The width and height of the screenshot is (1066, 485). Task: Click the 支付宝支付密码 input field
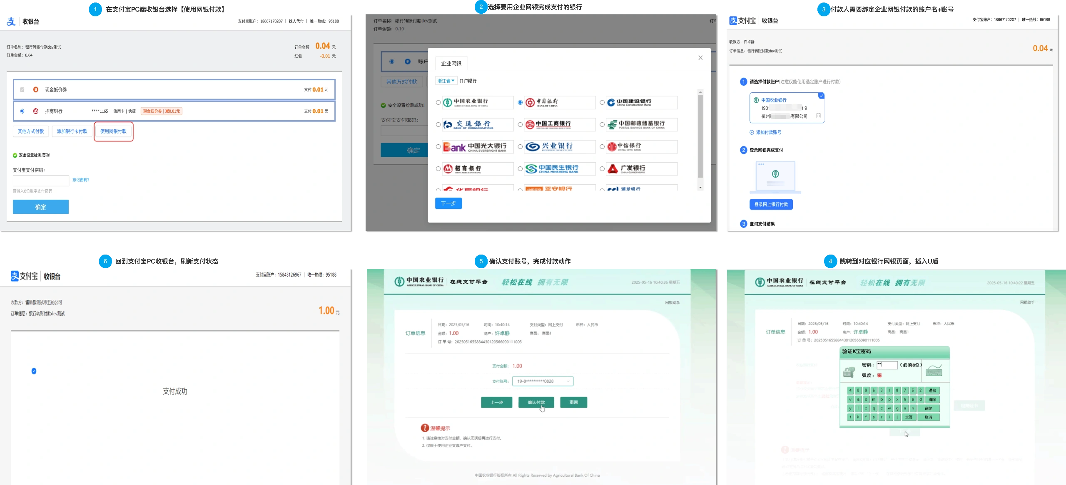(x=41, y=181)
